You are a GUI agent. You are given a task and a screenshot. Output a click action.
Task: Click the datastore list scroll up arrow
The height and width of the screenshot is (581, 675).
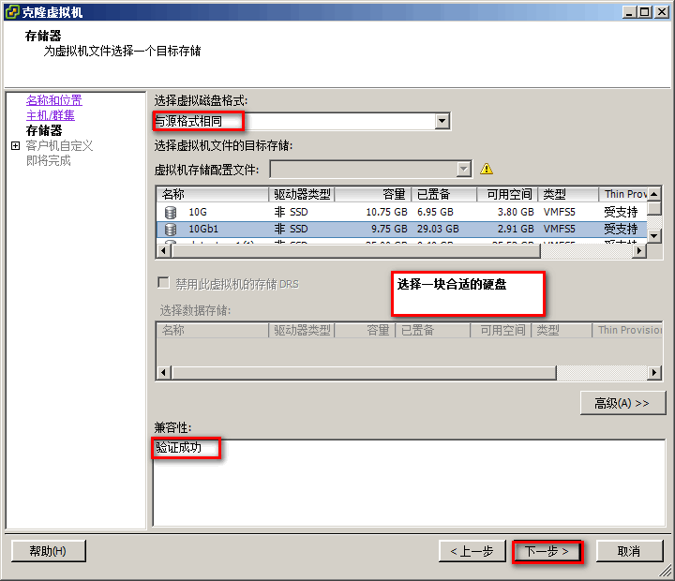pyautogui.click(x=654, y=194)
